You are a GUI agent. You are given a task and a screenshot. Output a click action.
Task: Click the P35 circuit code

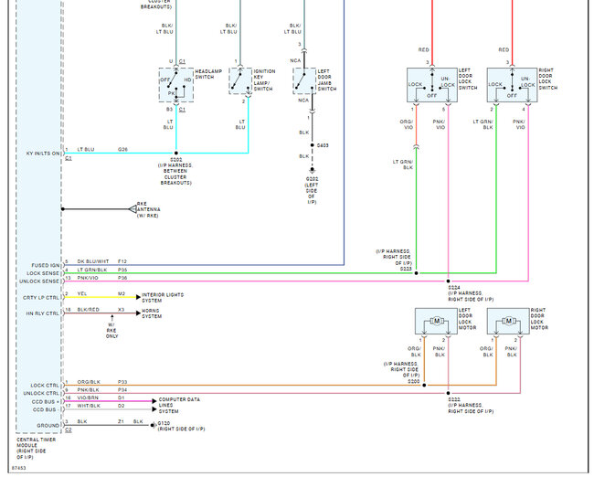pyautogui.click(x=122, y=270)
